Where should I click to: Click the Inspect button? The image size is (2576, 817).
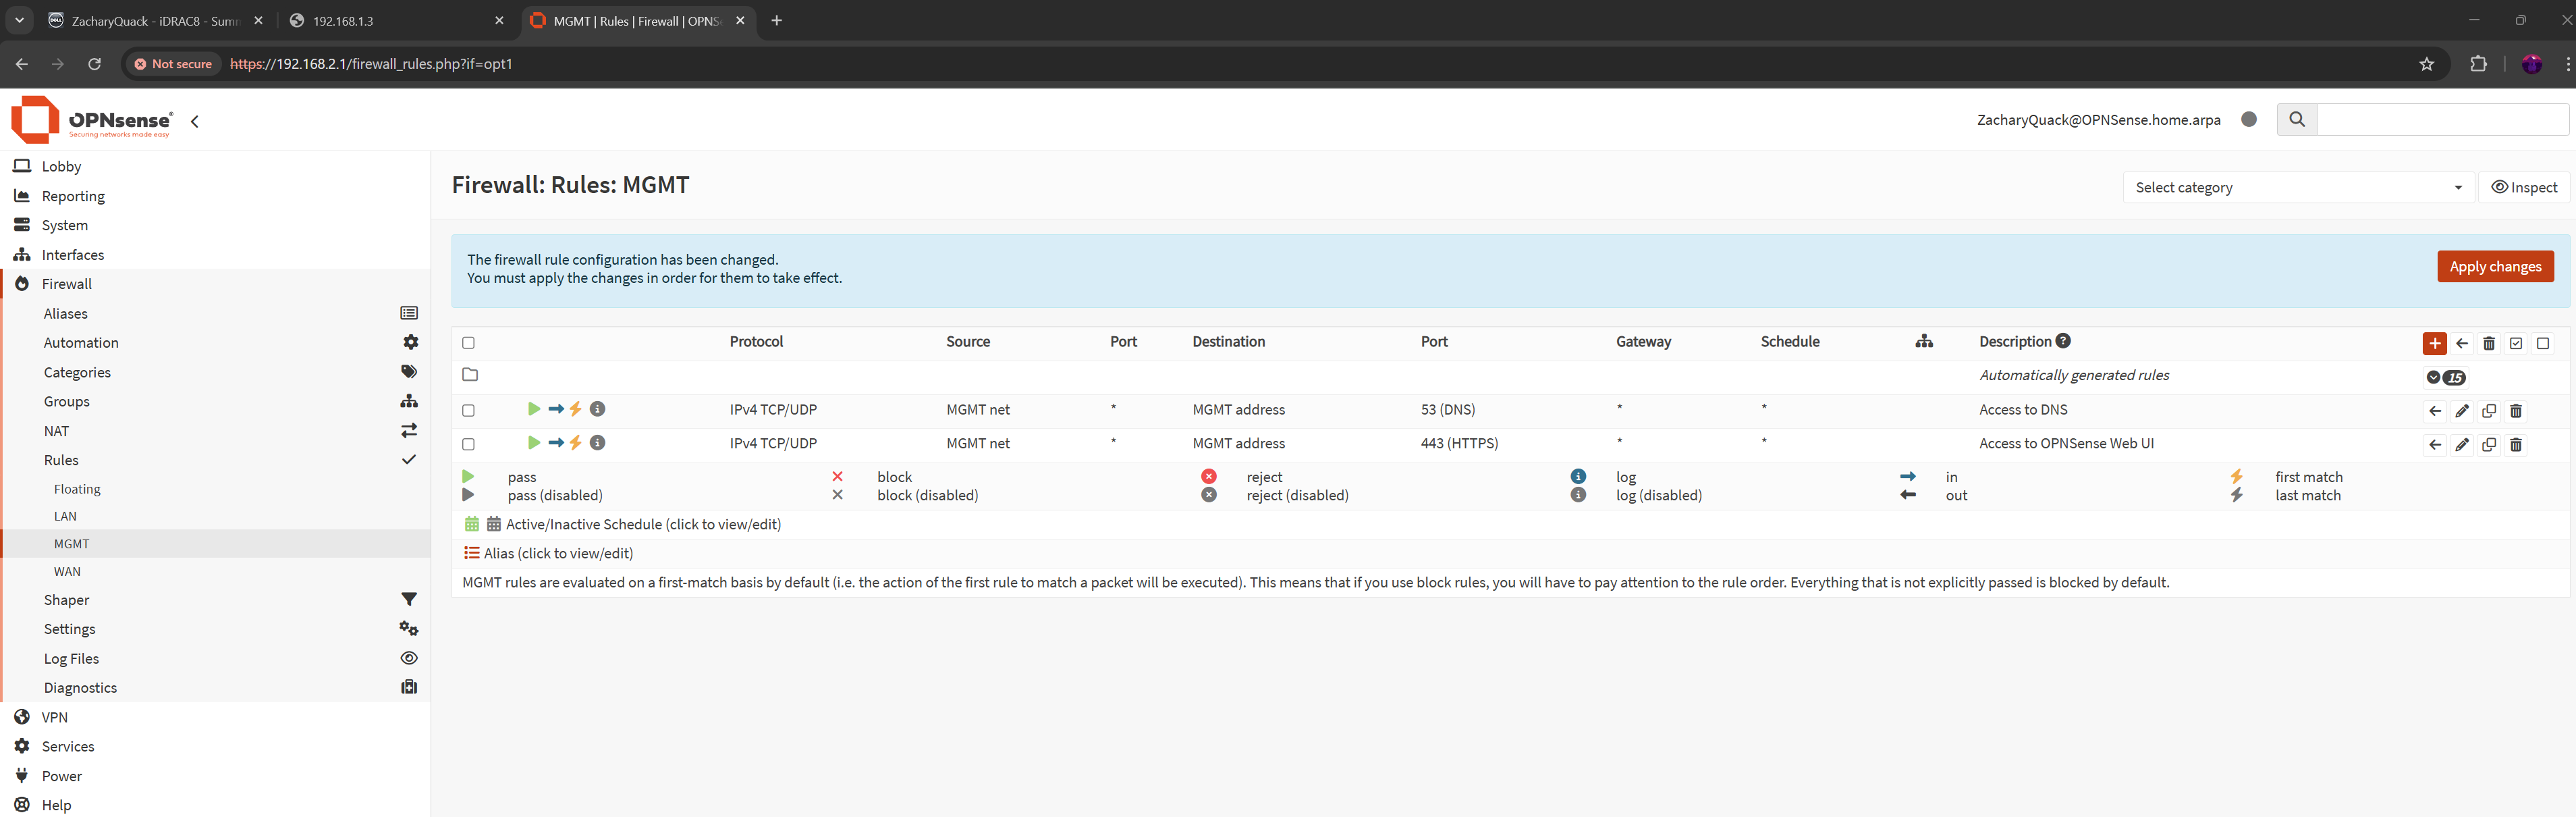2523,188
